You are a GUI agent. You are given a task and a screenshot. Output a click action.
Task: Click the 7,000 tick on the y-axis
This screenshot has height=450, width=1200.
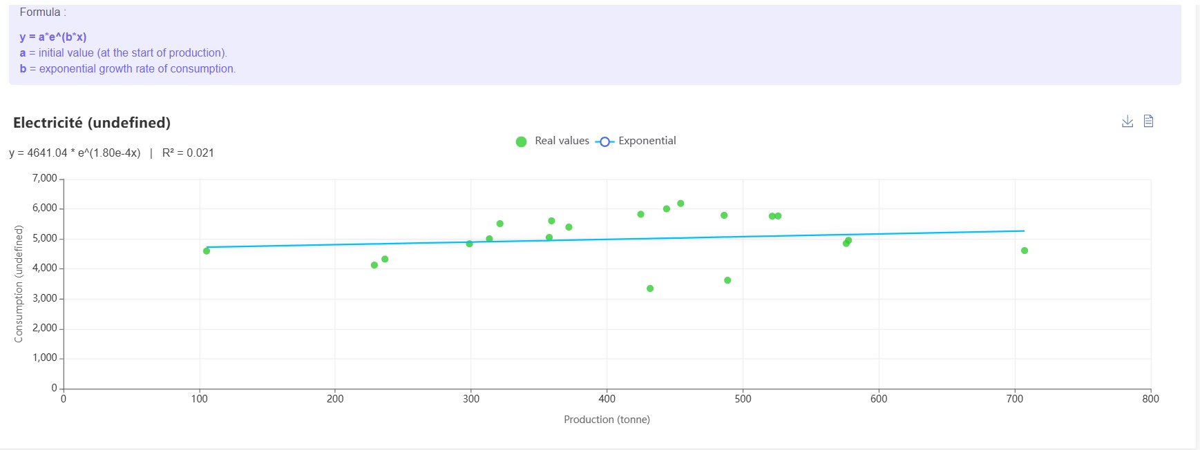click(45, 178)
